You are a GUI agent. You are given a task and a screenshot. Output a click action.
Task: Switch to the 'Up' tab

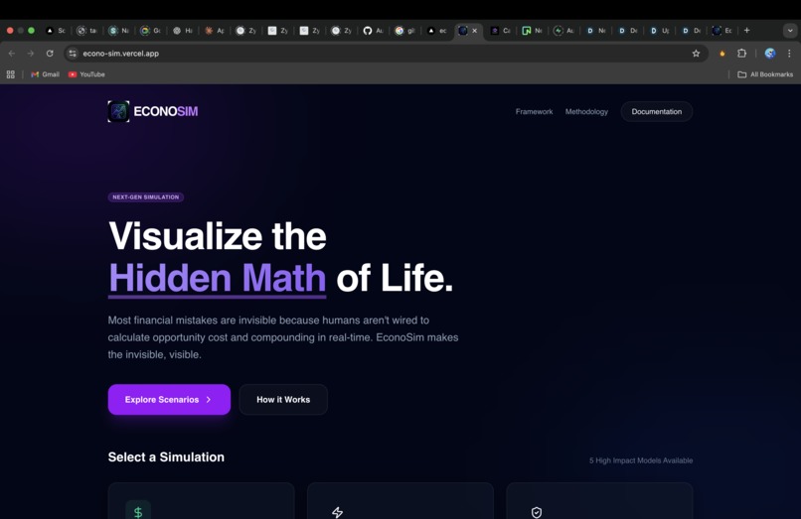[x=659, y=31]
